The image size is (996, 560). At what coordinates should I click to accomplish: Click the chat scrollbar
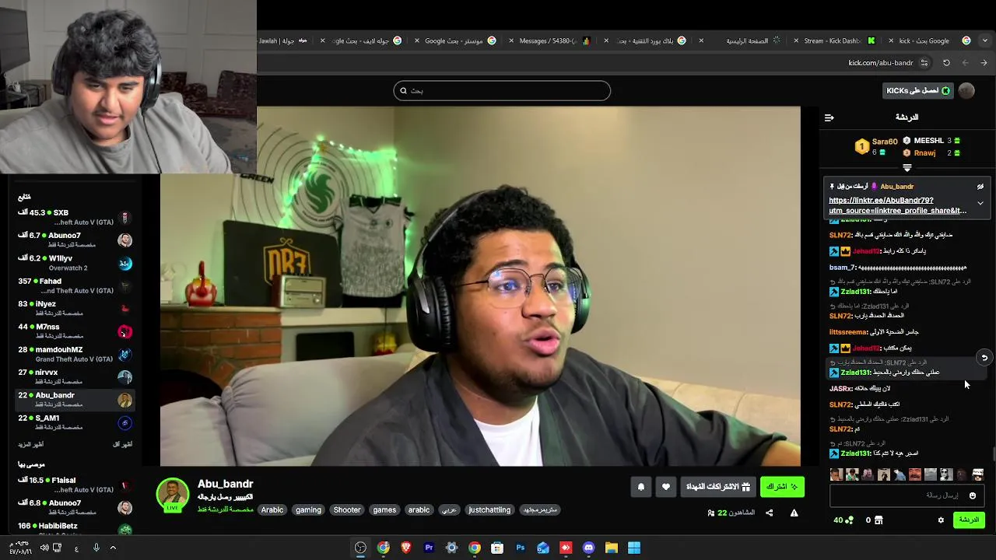pyautogui.click(x=993, y=454)
